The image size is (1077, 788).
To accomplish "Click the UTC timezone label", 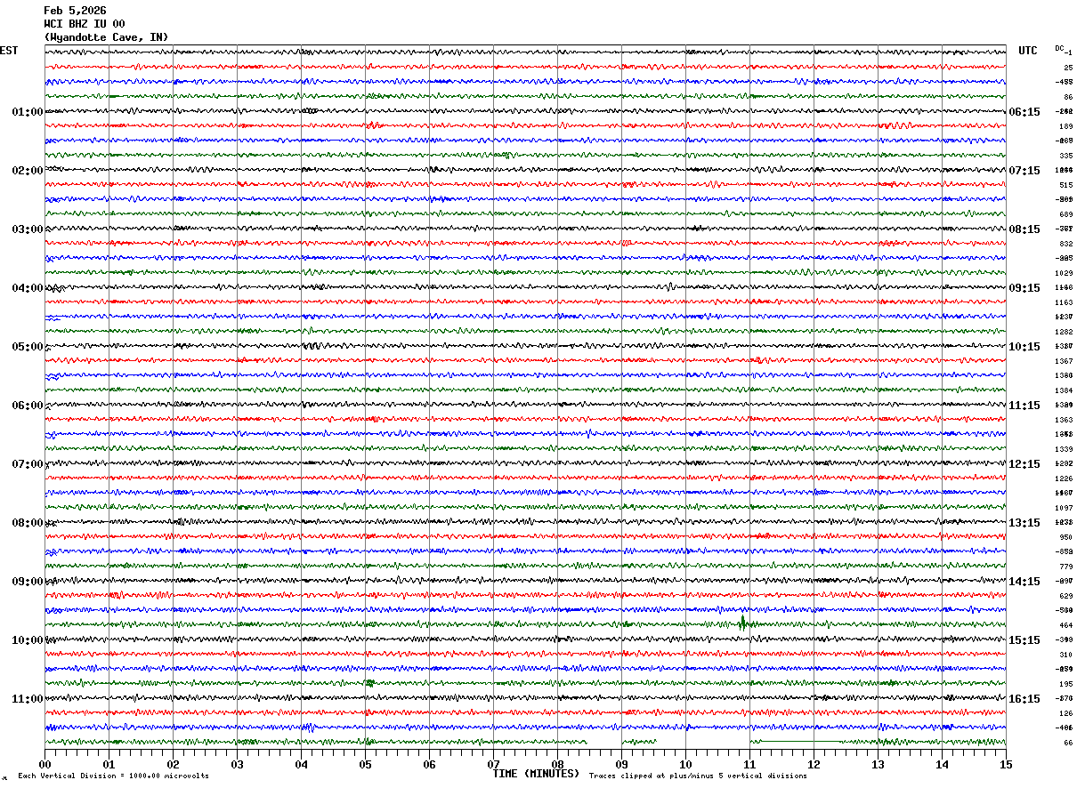I will (x=1028, y=51).
